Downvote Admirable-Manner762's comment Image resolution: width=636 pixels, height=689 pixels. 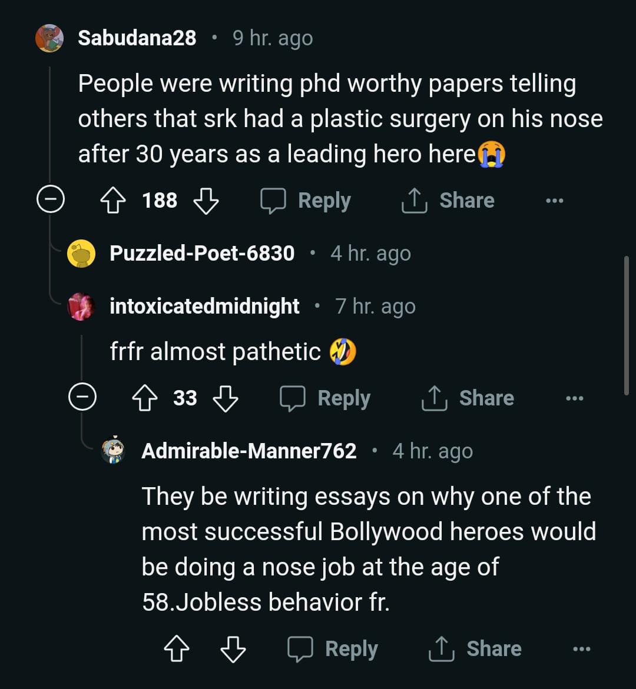pyautogui.click(x=233, y=649)
